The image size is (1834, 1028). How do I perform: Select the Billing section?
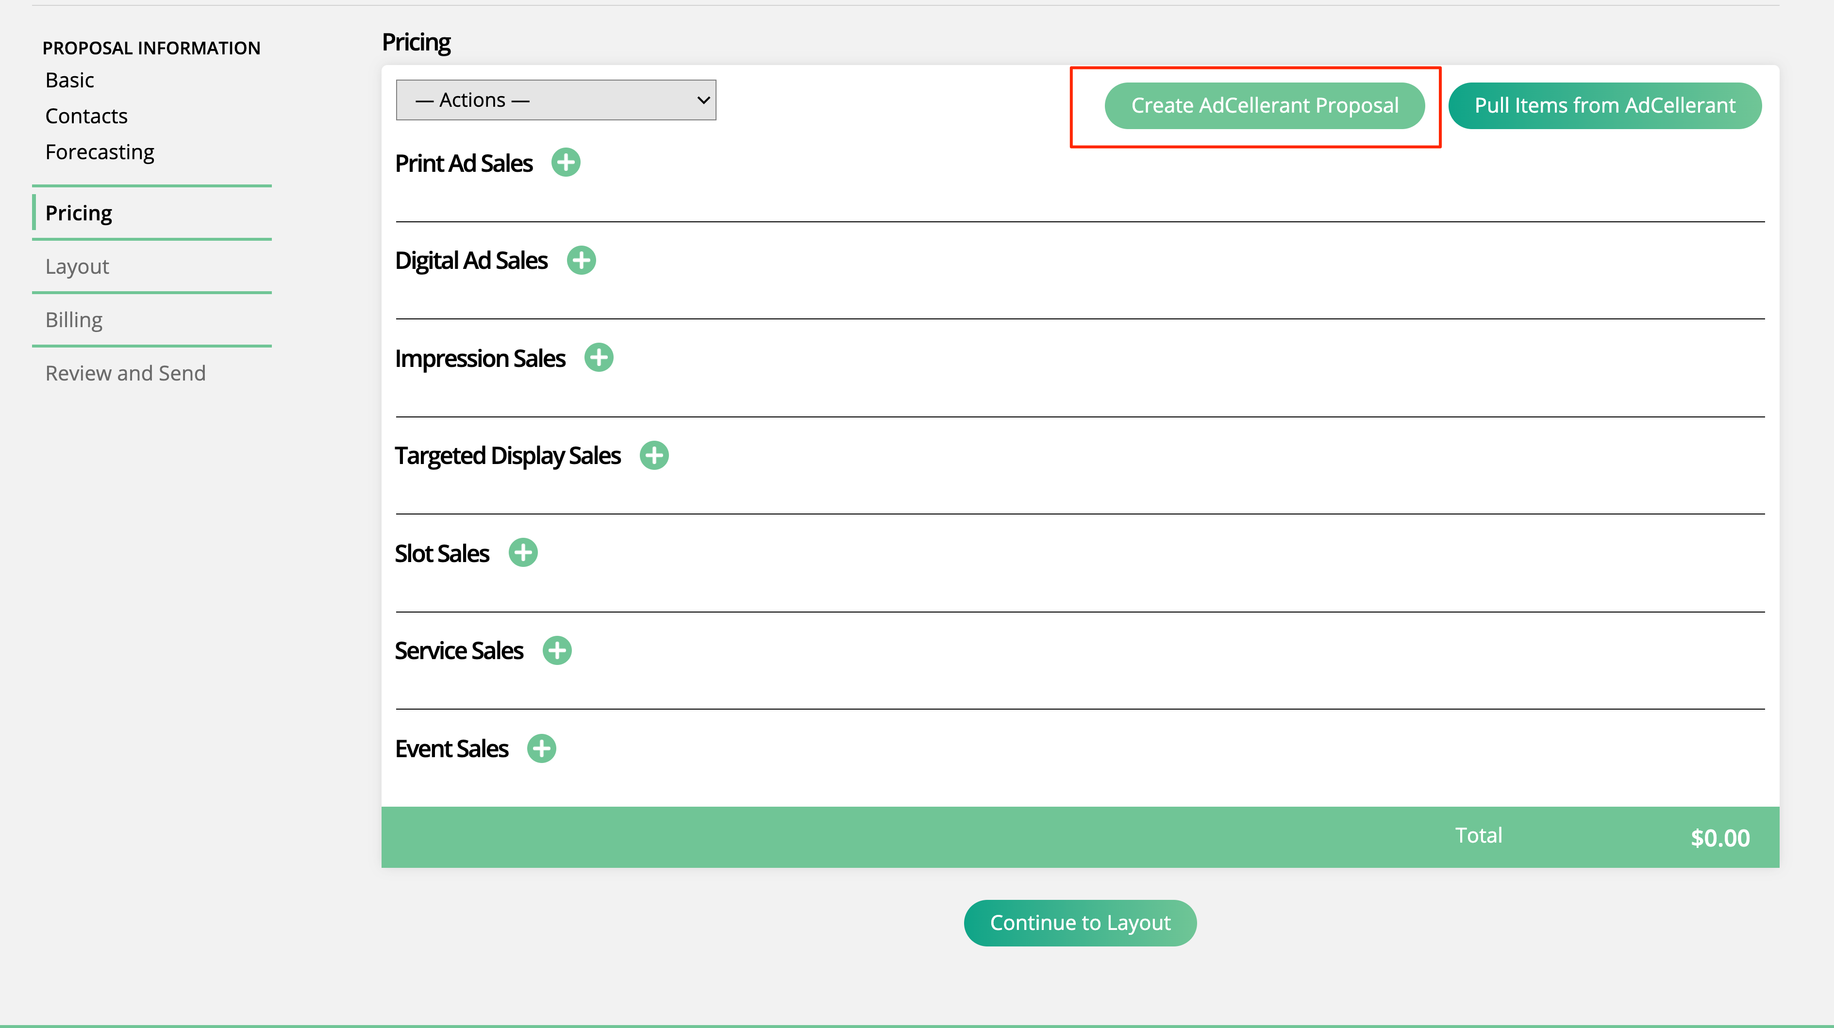[72, 319]
